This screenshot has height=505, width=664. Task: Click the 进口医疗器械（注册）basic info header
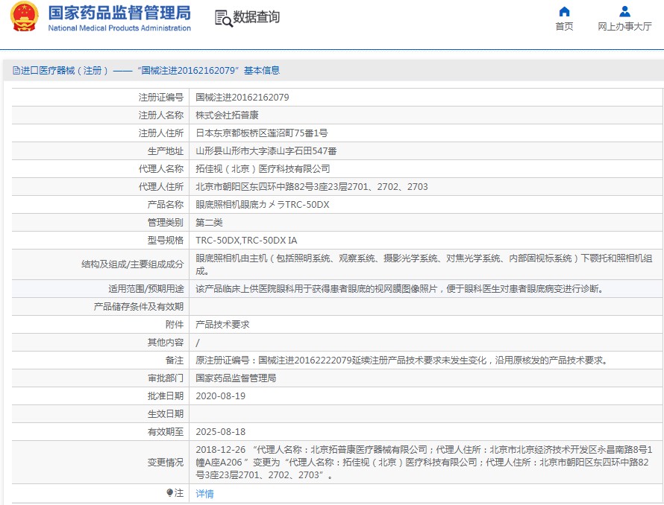(146, 70)
